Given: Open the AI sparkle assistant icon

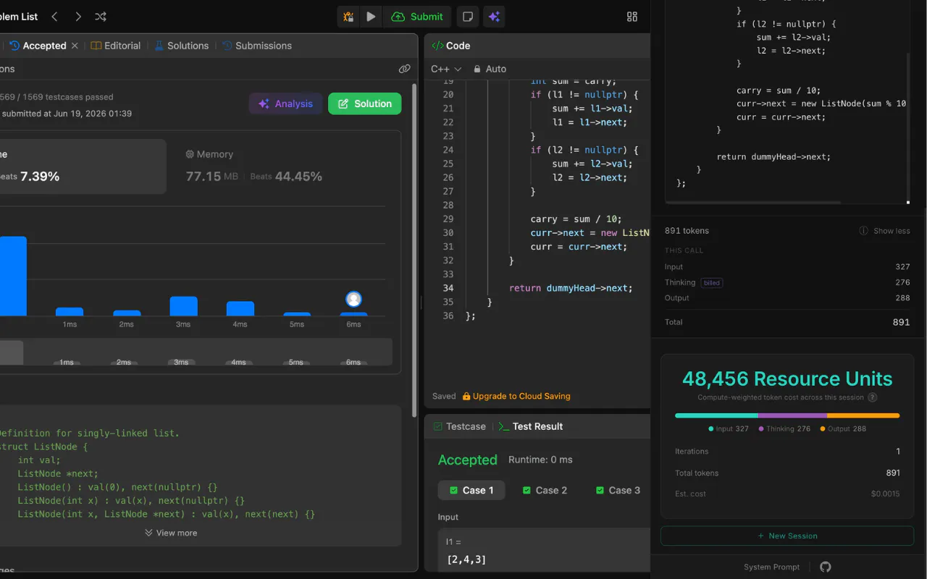Looking at the screenshot, I should (x=495, y=17).
